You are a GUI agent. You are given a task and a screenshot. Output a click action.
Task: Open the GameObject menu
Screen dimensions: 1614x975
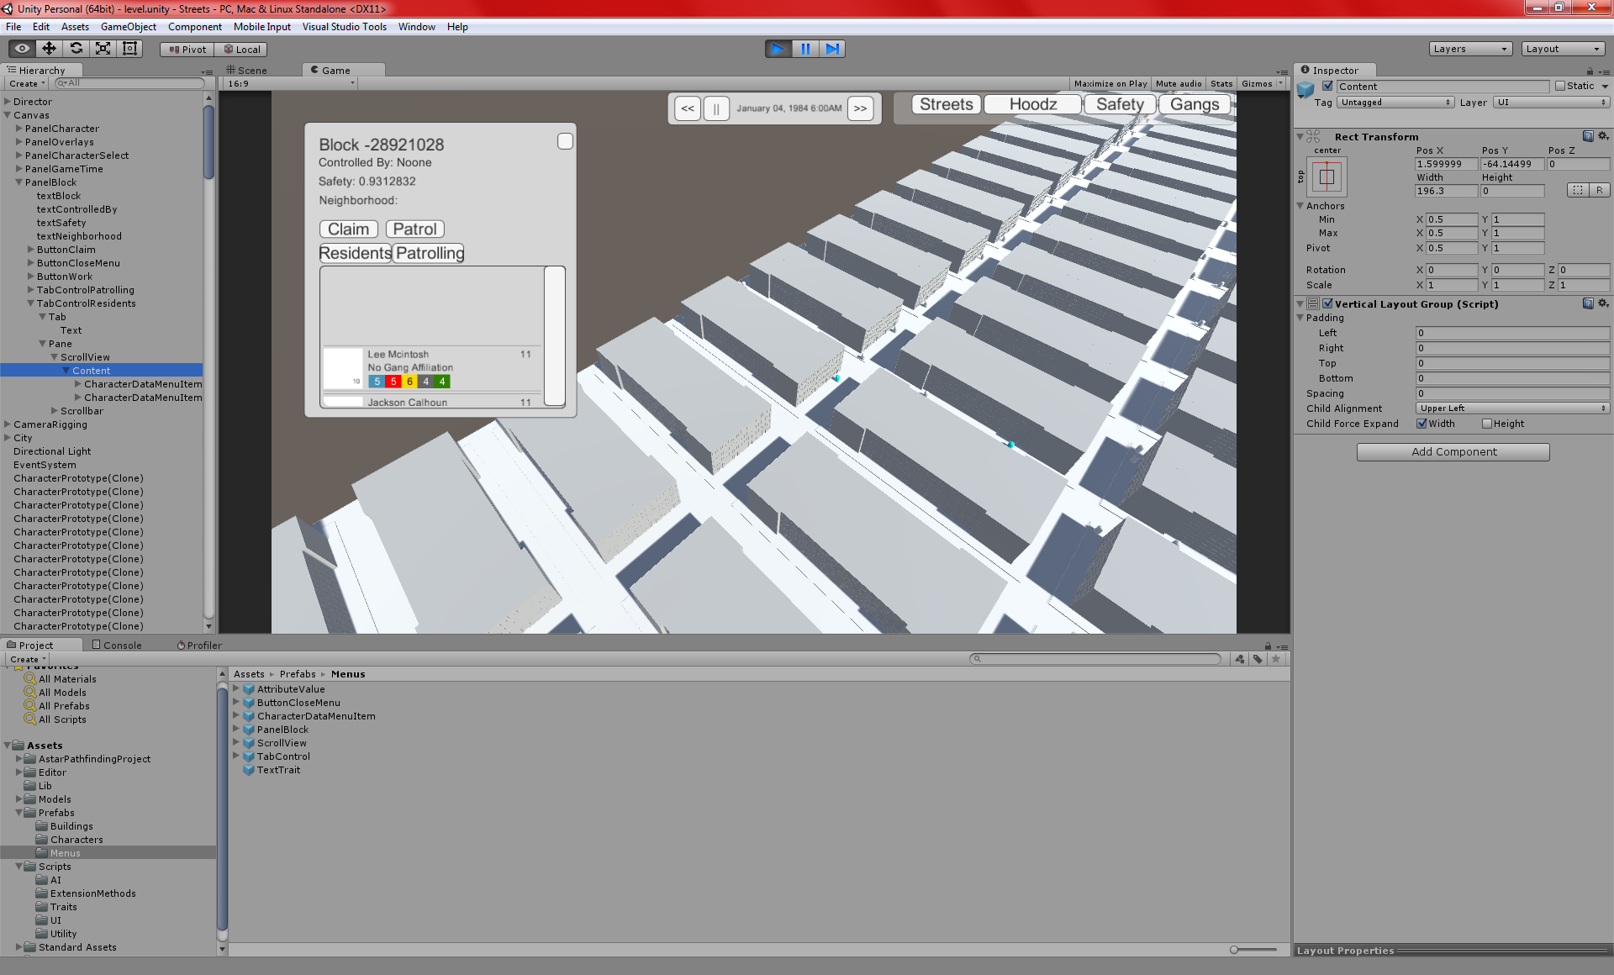pyautogui.click(x=129, y=27)
